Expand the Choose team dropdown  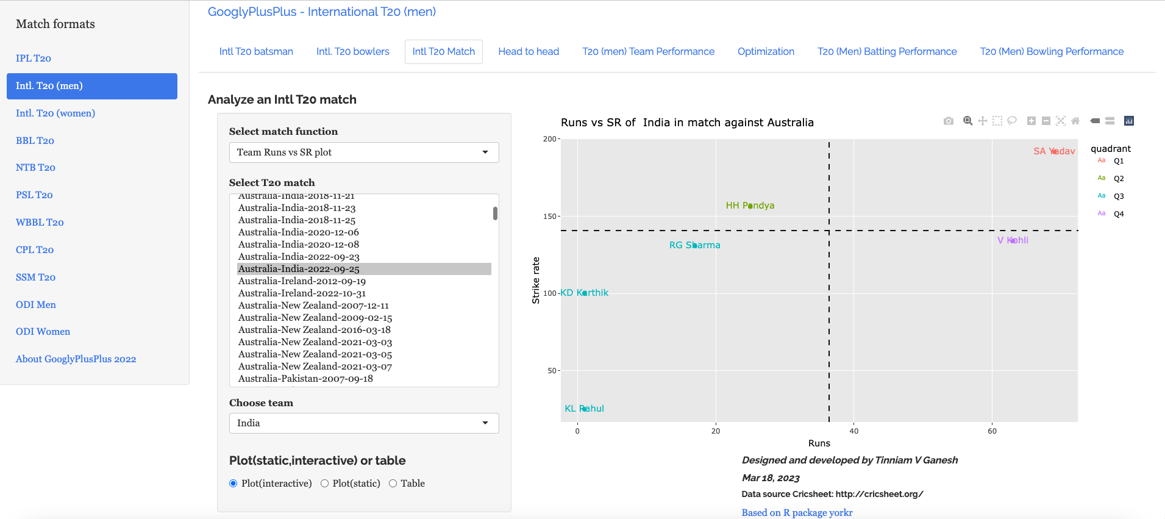coord(363,423)
